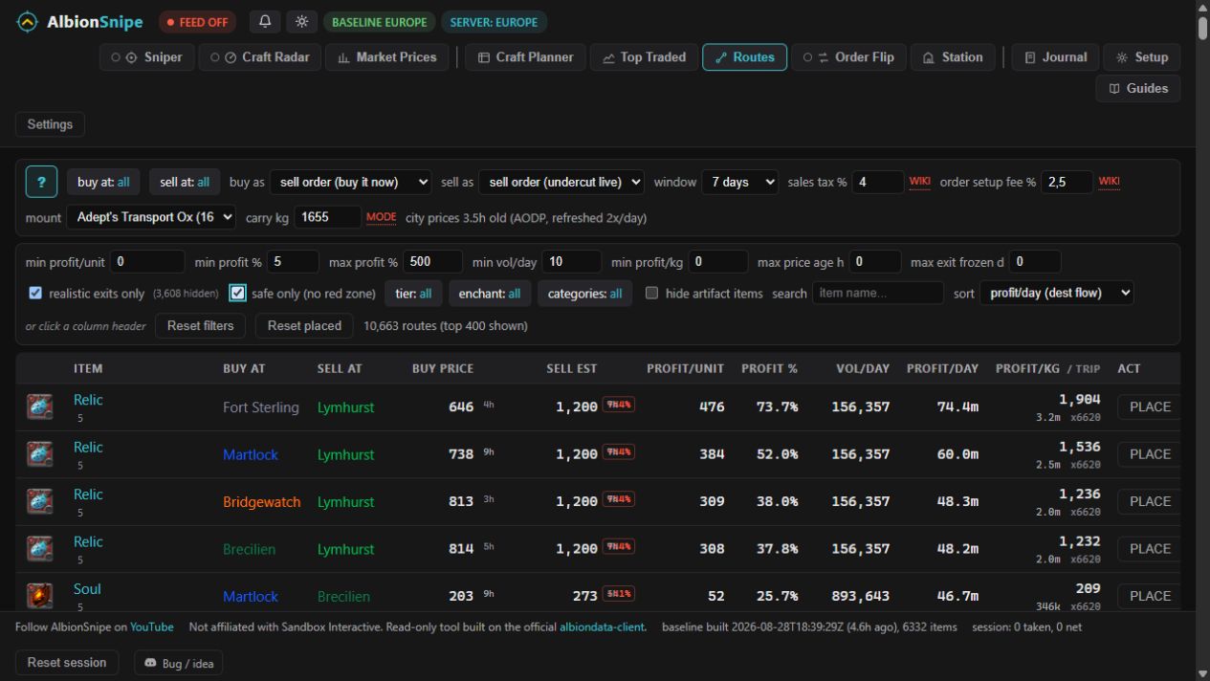Uncheck safe only (no red zone)
The width and height of the screenshot is (1210, 681).
(237, 293)
